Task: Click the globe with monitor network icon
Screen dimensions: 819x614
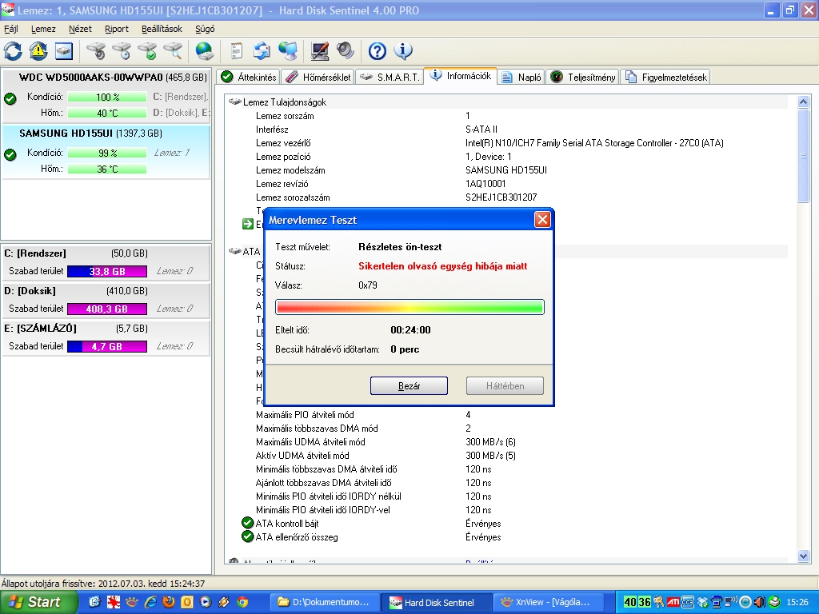Action: pos(287,50)
